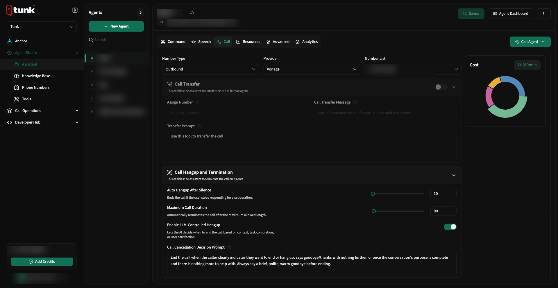
Task: Collapse Call Hangup and Termination section
Action: tap(454, 175)
